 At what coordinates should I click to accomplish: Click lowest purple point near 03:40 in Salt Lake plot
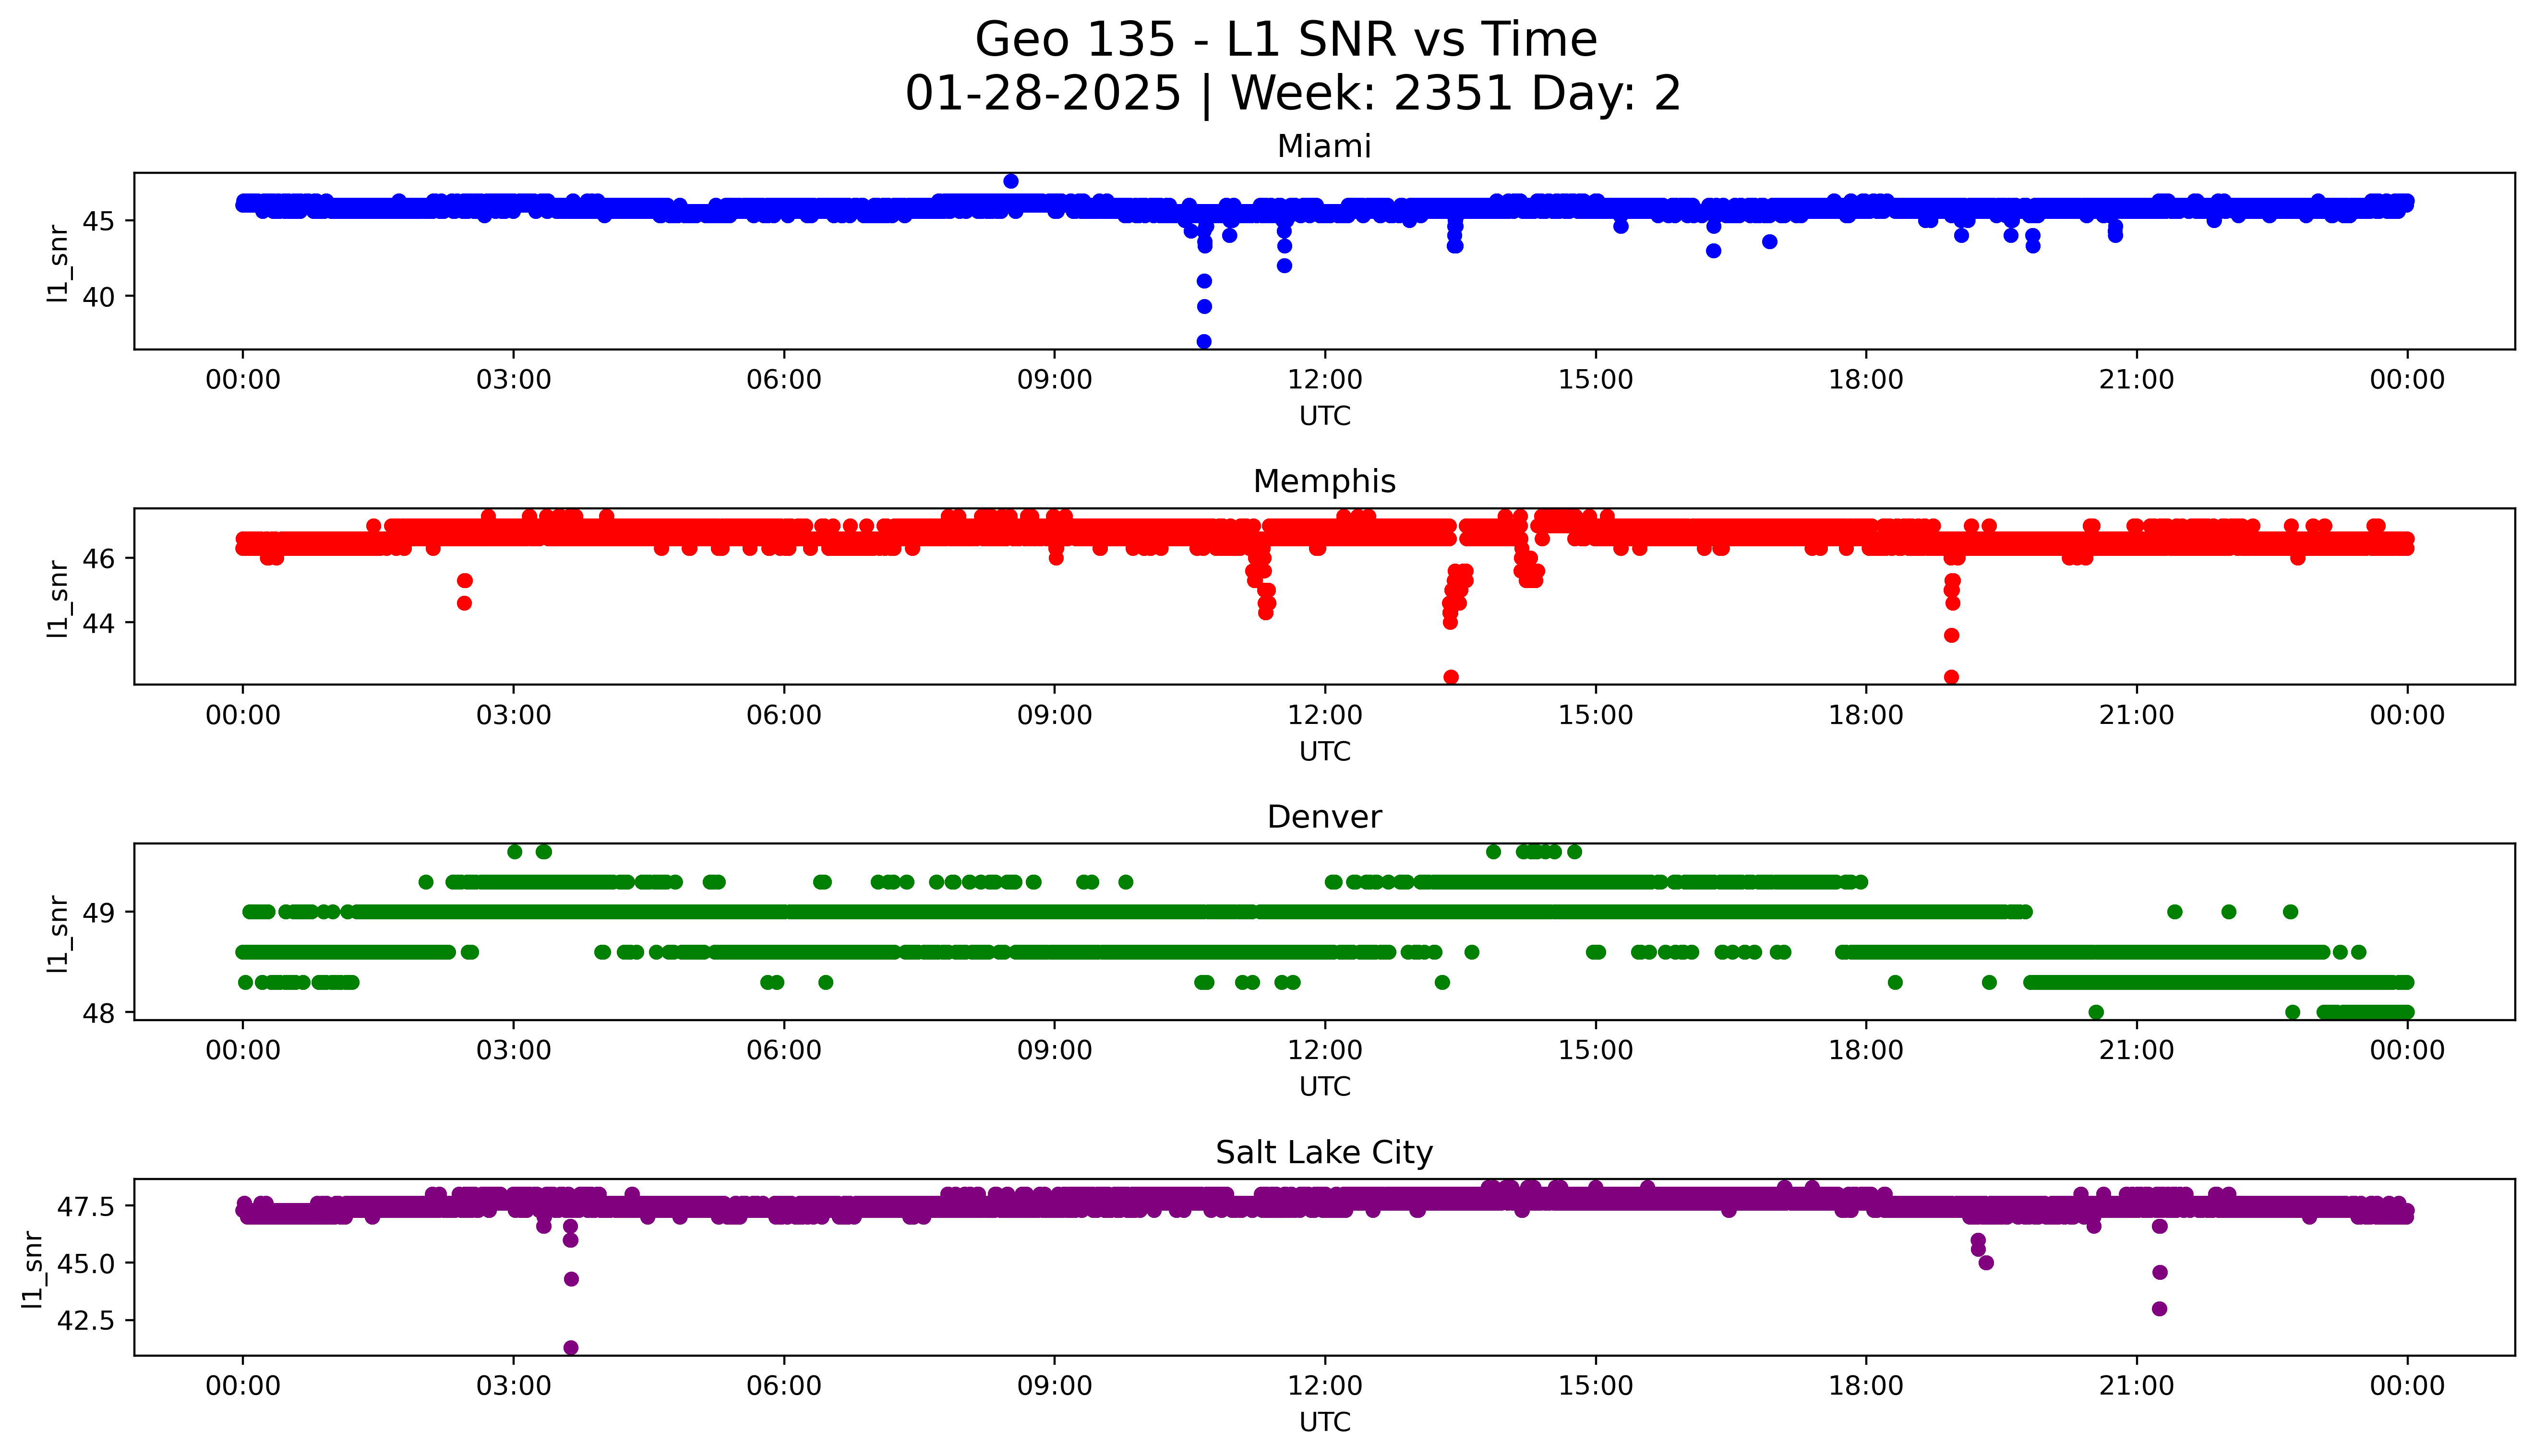tap(571, 1347)
